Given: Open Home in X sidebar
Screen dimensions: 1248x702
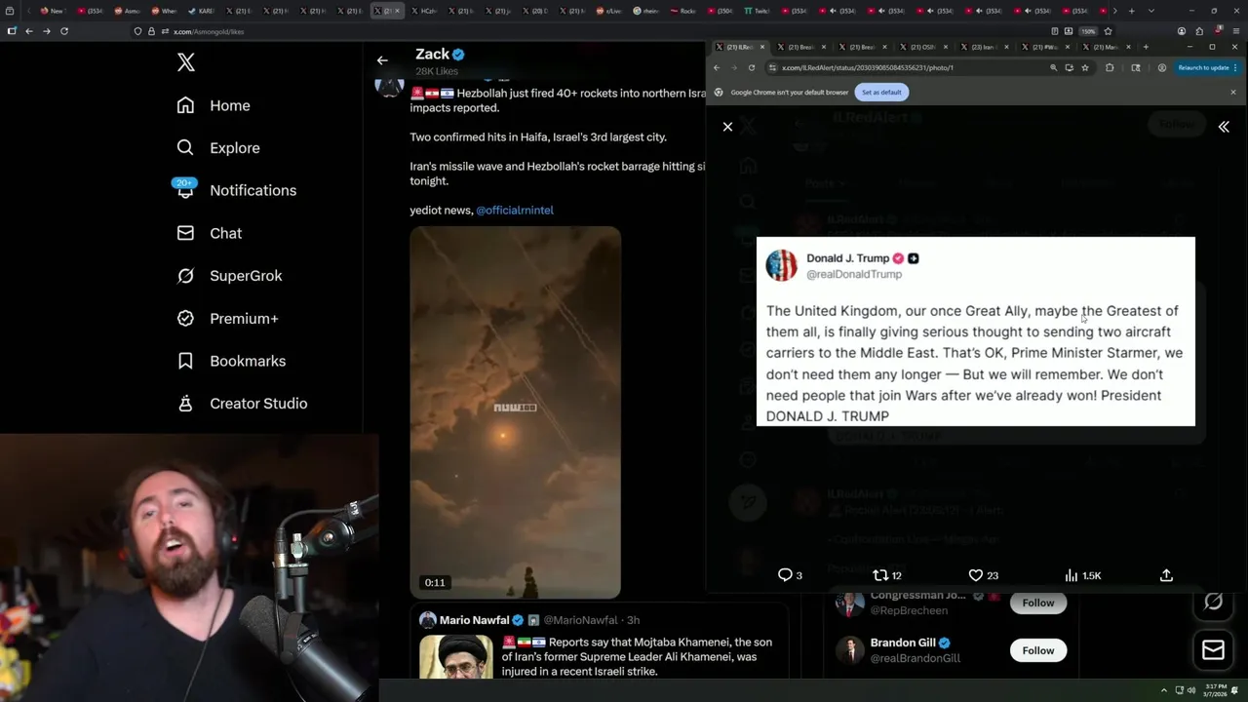Looking at the screenshot, I should tap(214, 105).
